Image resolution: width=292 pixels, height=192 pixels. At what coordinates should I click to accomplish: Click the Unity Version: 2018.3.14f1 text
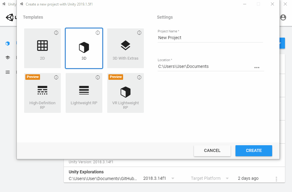pyautogui.click(x=91, y=162)
